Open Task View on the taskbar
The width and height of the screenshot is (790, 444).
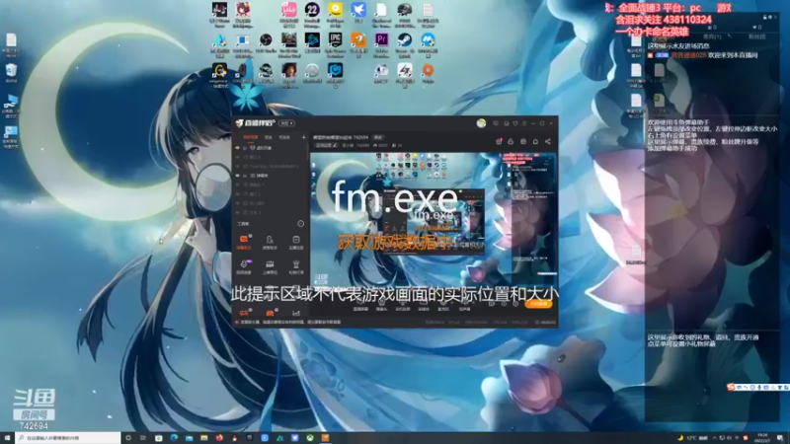tap(143, 438)
